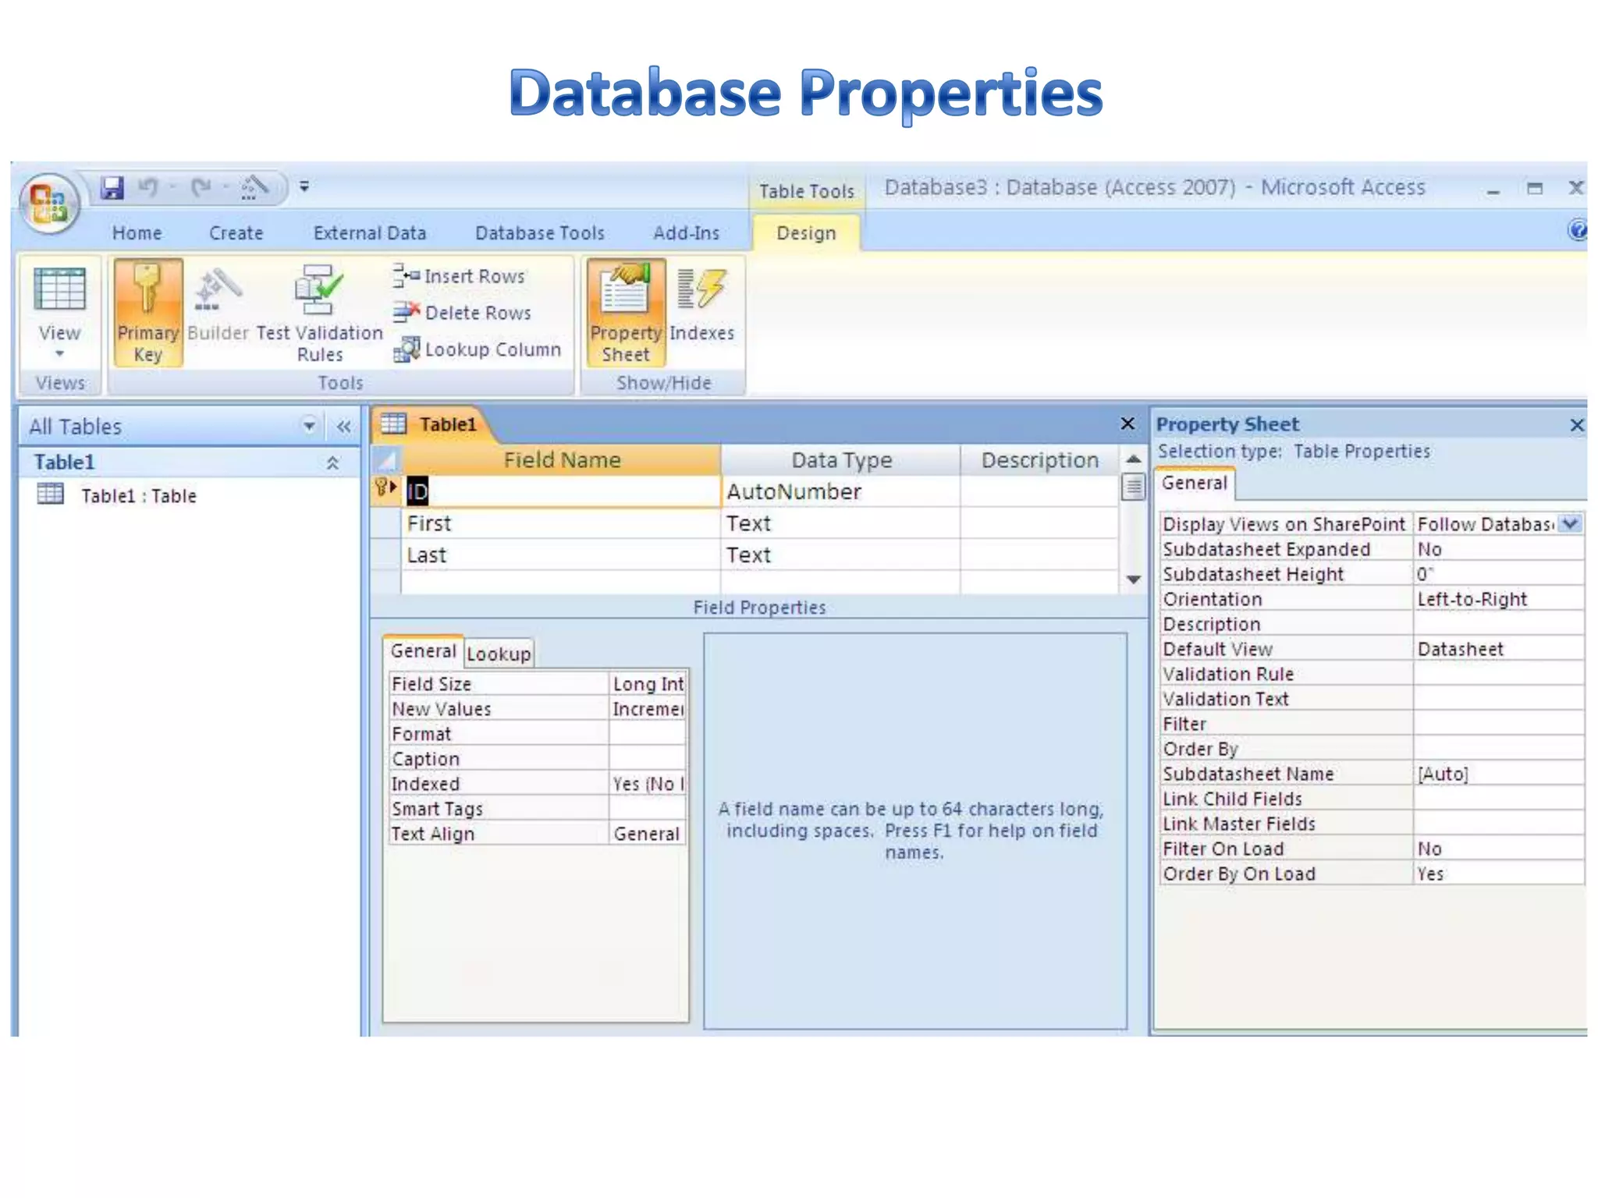
Task: Click the Text Align property value
Action: [x=648, y=834]
